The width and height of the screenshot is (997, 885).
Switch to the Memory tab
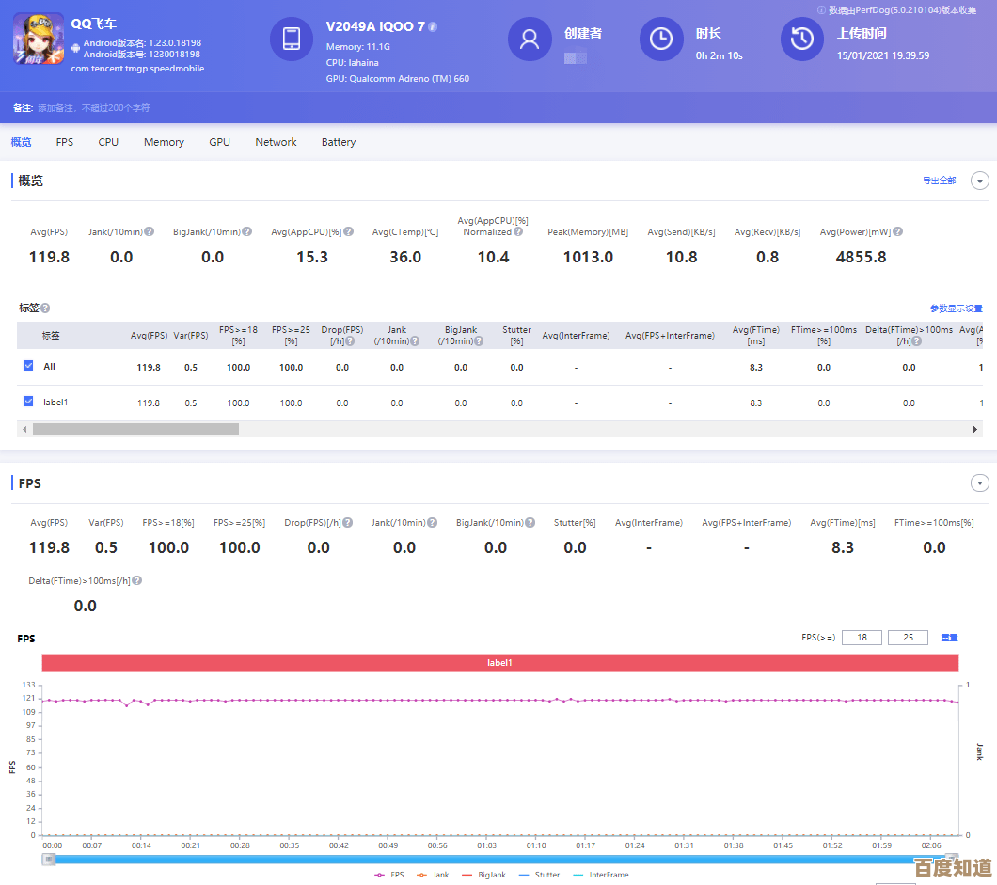point(164,142)
